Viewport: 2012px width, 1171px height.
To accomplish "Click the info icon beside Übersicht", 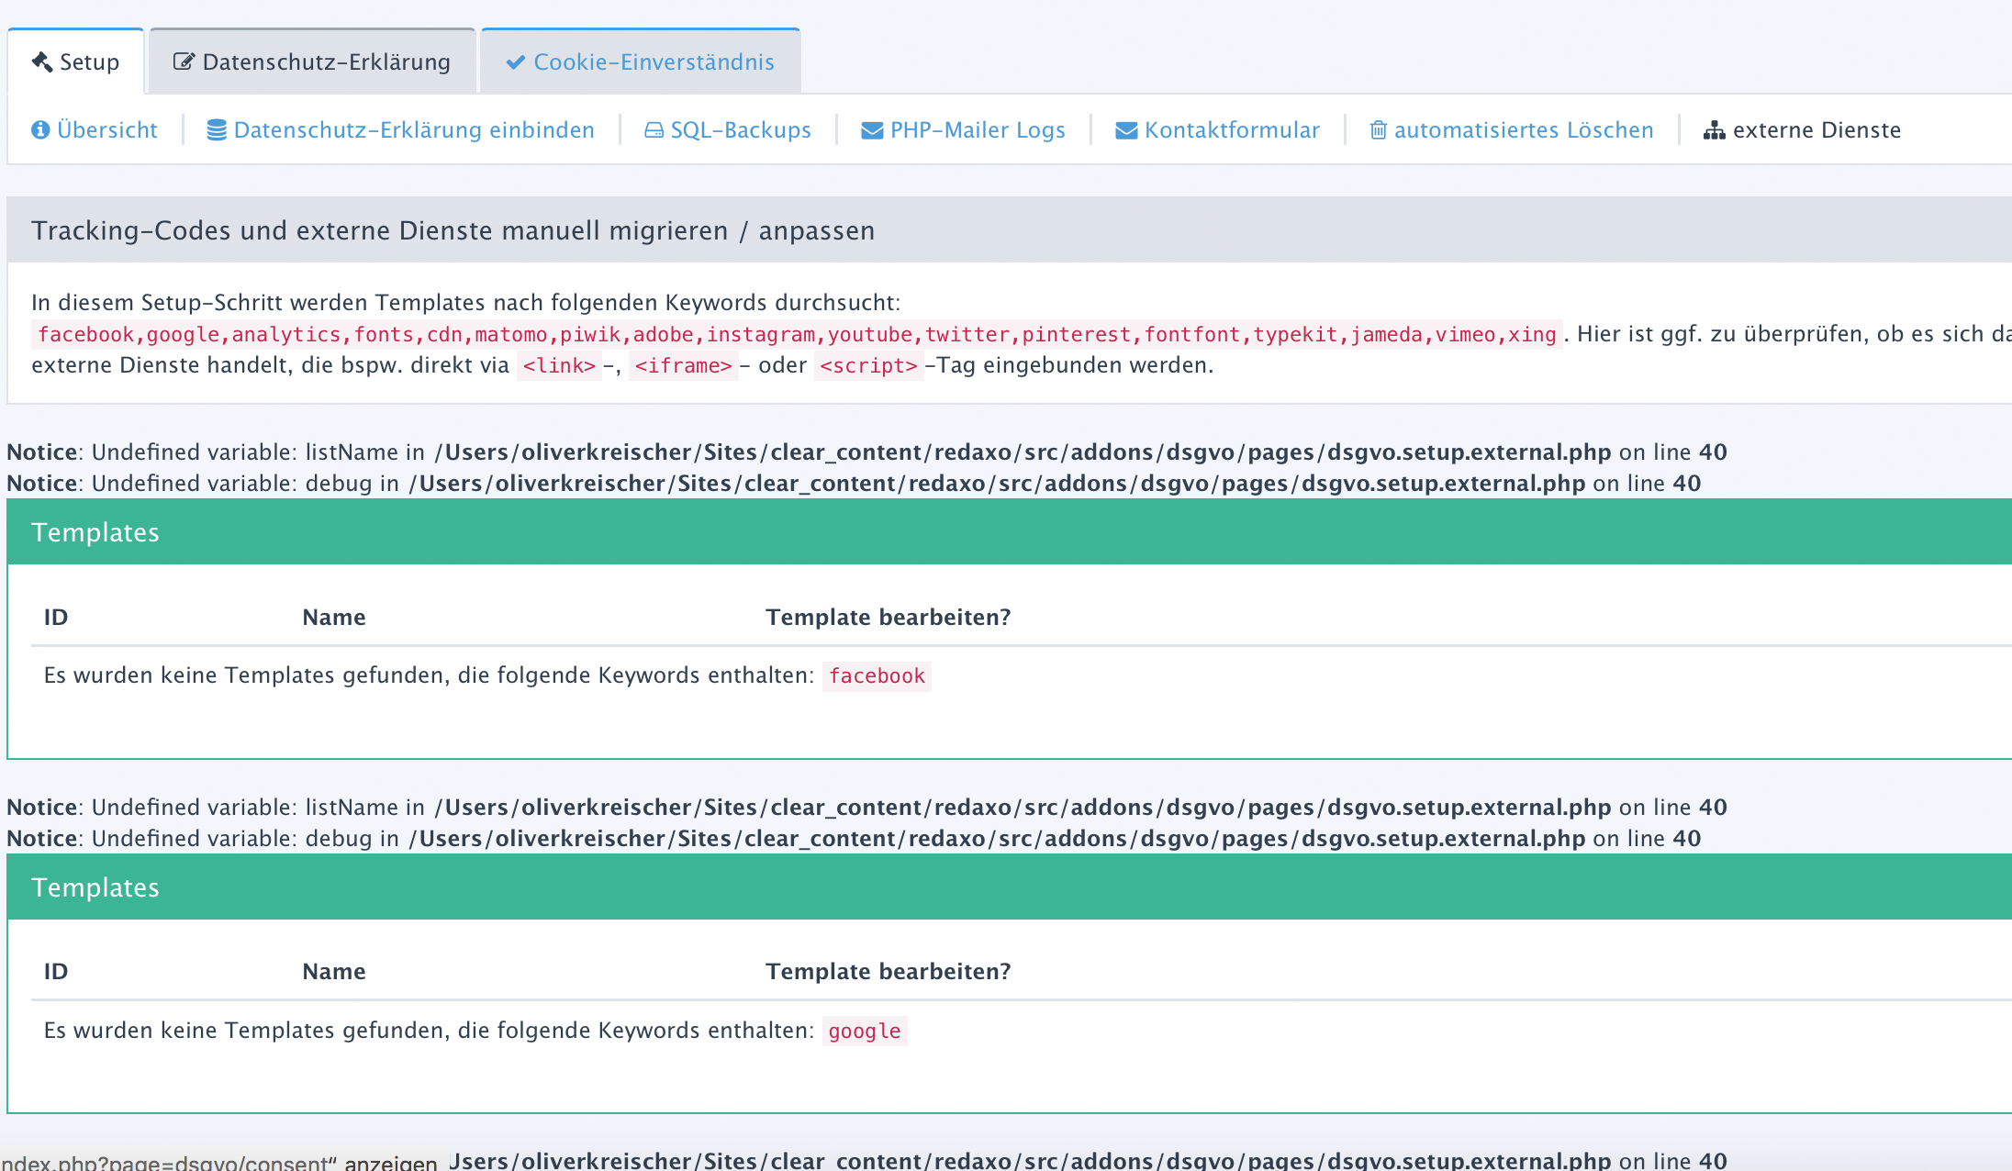I will 40,130.
